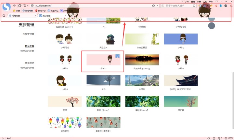Choose the 世界树 skin thumbnail
Image resolution: width=234 pixels, height=140 pixels.
(x=142, y=81)
